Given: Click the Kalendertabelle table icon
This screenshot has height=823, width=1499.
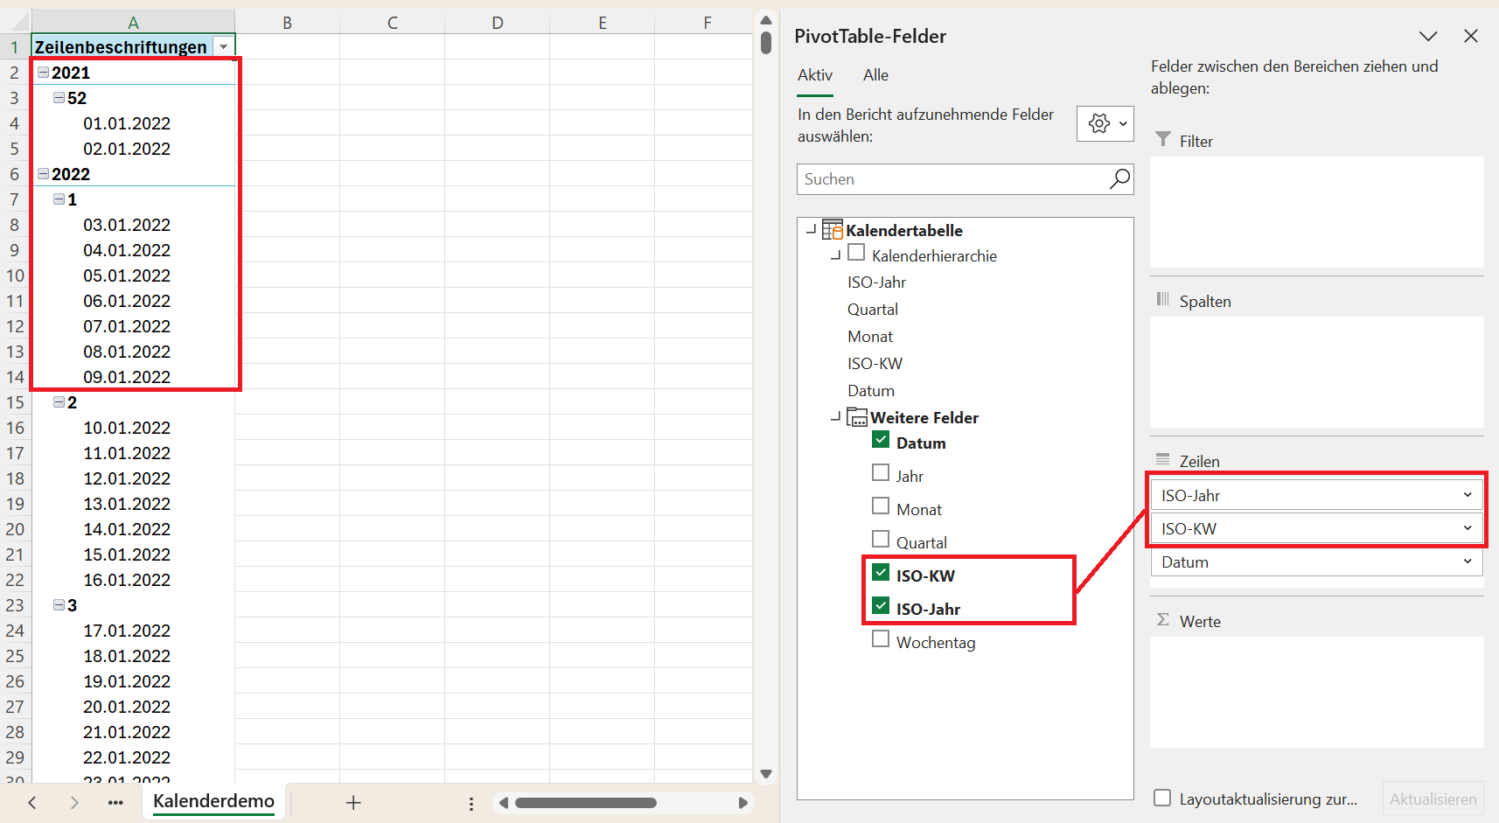Looking at the screenshot, I should pos(833,230).
